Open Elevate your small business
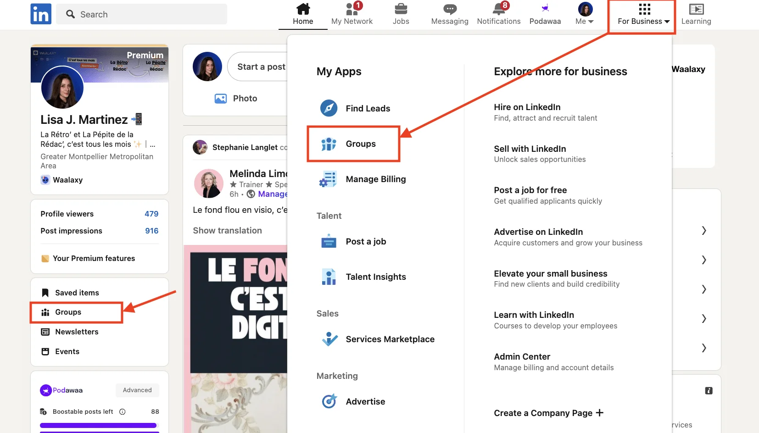The height and width of the screenshot is (433, 759). click(x=557, y=278)
